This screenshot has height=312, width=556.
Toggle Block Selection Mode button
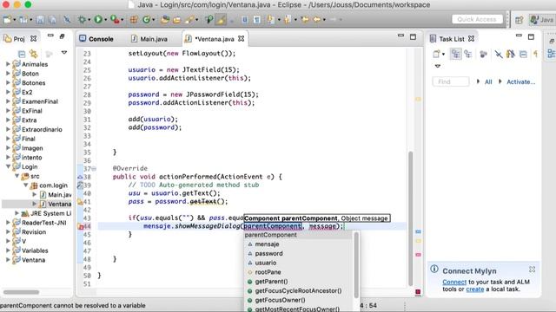pos(245,20)
